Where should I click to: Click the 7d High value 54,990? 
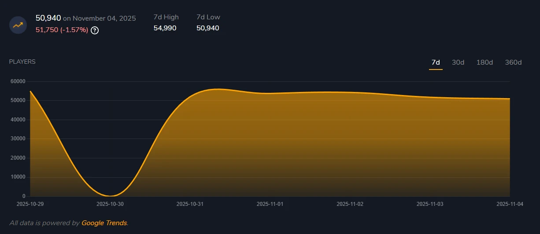click(165, 28)
